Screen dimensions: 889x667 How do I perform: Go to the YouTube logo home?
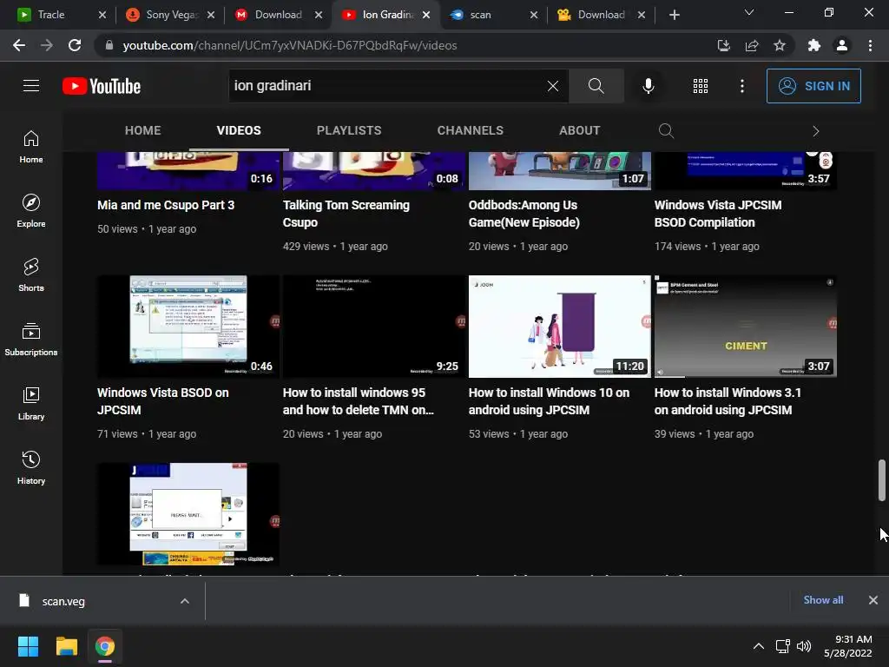point(102,86)
